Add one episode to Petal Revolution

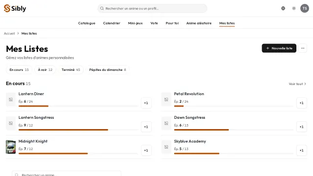(301, 103)
